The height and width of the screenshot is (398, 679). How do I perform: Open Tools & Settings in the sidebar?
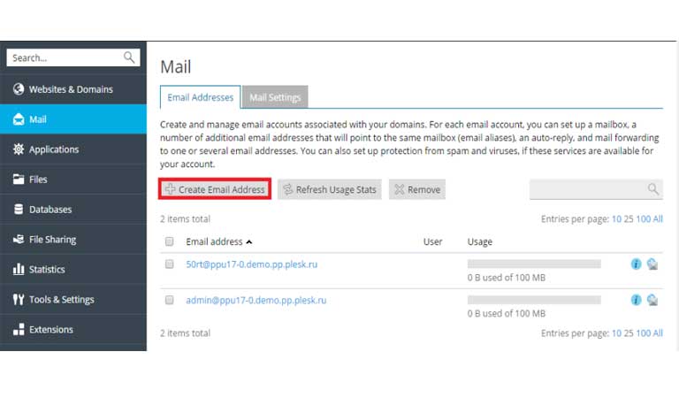tap(73, 299)
